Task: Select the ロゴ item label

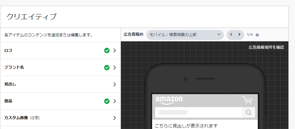Action: coord(8,50)
